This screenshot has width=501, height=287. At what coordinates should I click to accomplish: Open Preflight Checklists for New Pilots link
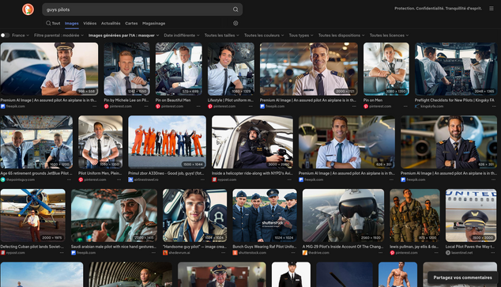(x=454, y=100)
